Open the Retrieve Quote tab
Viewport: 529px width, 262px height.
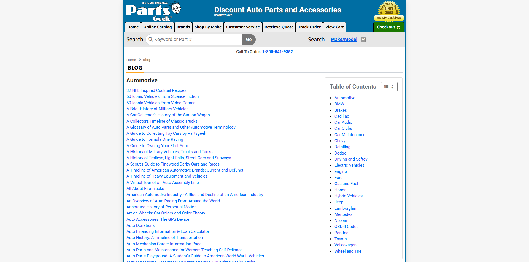(x=279, y=27)
